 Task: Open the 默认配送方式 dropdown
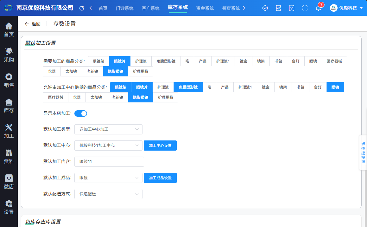point(108,194)
